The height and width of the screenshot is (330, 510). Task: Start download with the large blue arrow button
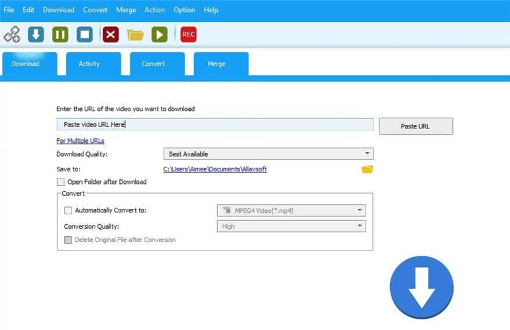pyautogui.click(x=421, y=288)
